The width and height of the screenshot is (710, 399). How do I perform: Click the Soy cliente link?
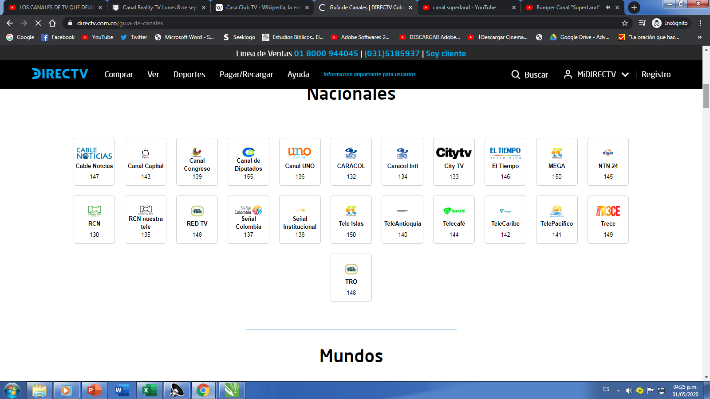[446, 54]
